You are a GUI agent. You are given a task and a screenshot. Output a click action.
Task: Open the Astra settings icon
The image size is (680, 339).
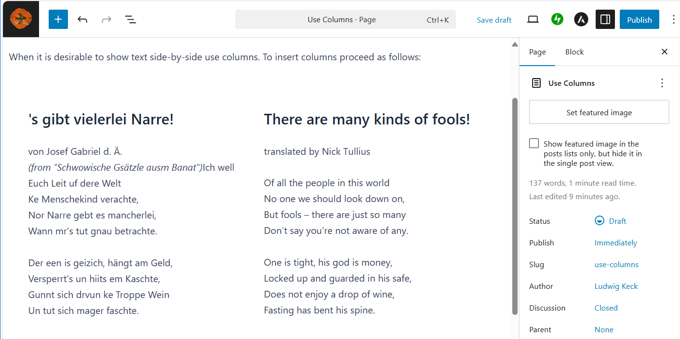click(x=581, y=19)
